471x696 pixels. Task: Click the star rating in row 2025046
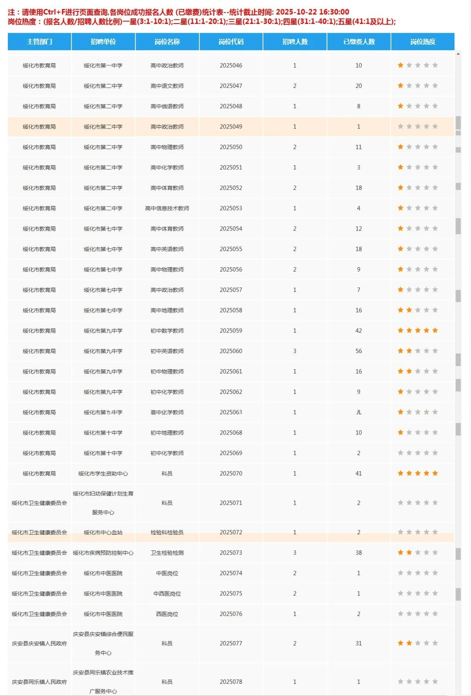coord(417,65)
